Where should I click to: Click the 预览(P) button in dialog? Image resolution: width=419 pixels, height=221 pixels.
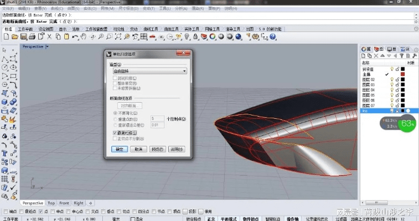pyautogui.click(x=158, y=149)
